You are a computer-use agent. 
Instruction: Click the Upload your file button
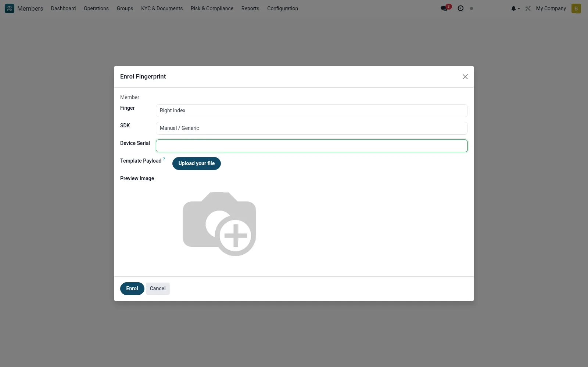tap(197, 163)
